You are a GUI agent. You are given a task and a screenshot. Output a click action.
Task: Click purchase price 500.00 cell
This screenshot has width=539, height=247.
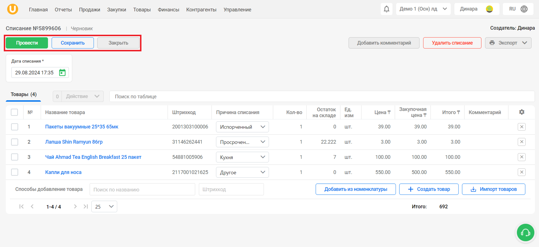pyautogui.click(x=419, y=172)
